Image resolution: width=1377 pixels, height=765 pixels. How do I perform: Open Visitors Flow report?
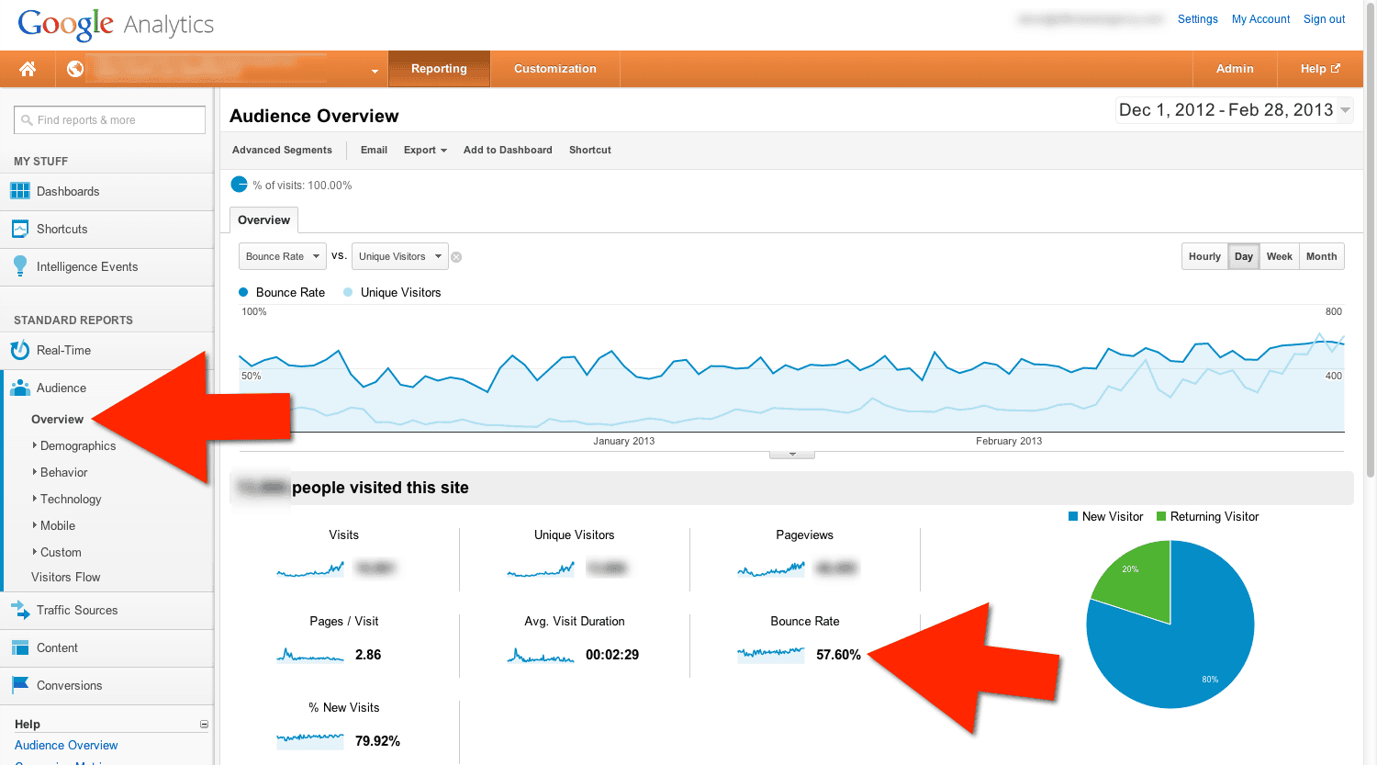click(x=66, y=578)
